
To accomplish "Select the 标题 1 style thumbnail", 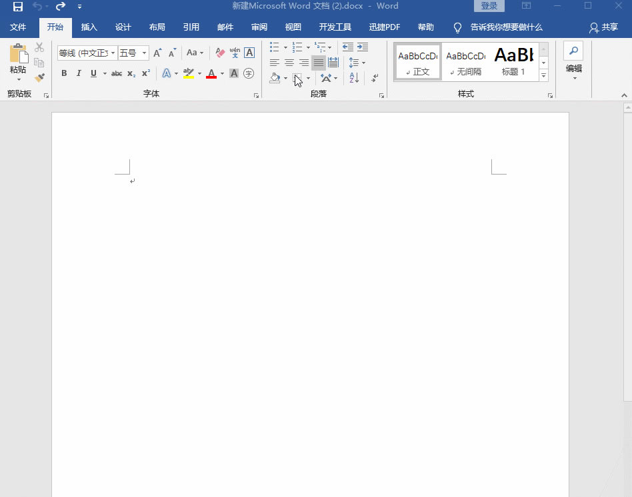I will (513, 61).
